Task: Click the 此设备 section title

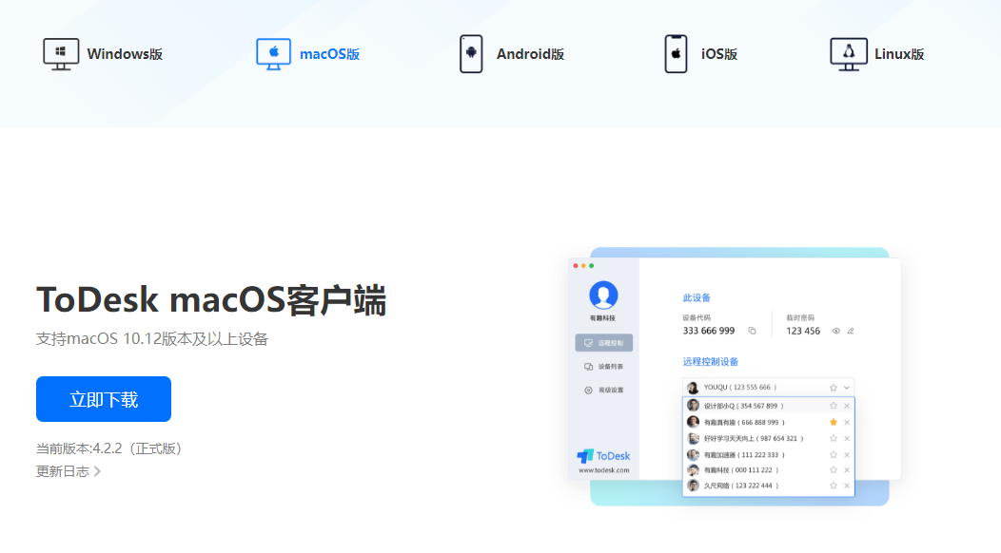Action: [697, 297]
